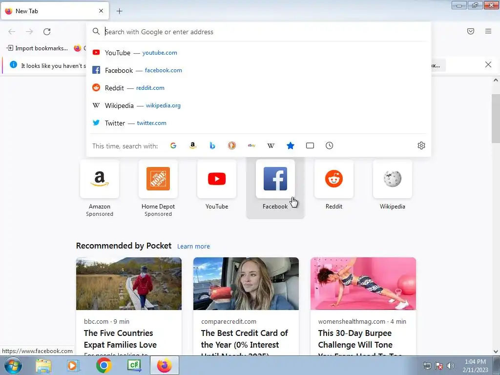
Task: Launch Google Chrome from the taskbar
Action: [104, 365]
